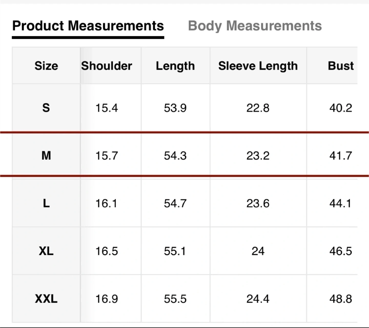369x328 pixels.
Task: Select the M size row label
Action: [46, 156]
